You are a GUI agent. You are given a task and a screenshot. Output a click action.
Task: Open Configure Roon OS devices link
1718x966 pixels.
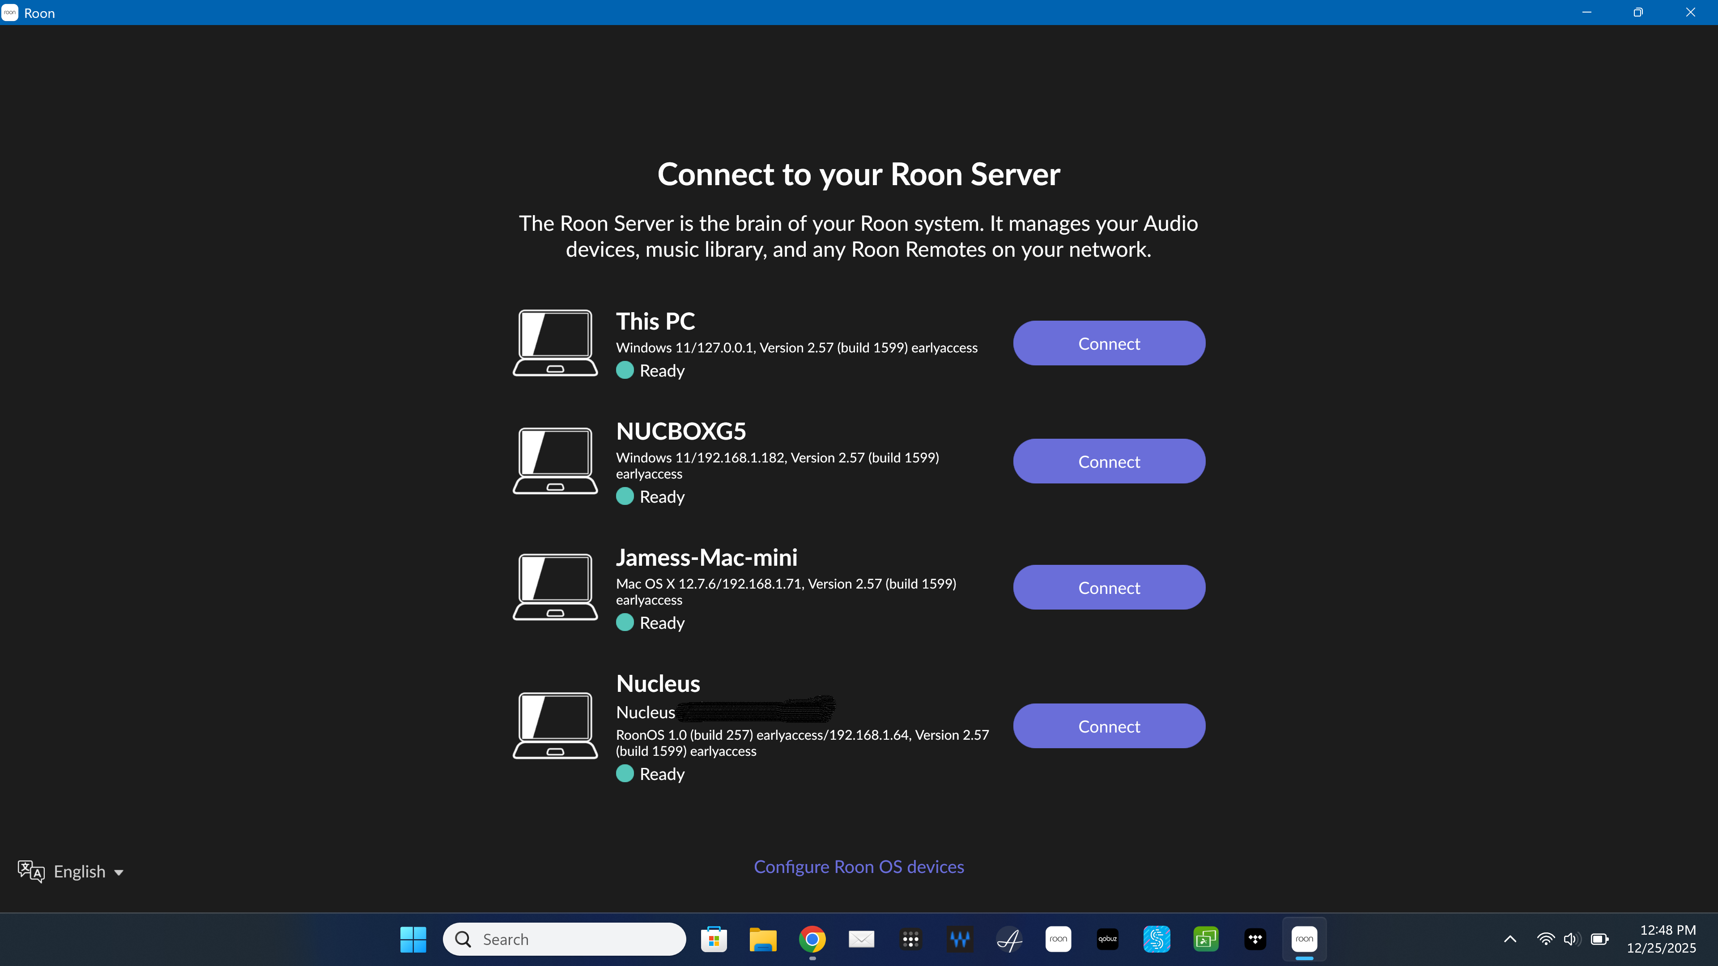859,867
